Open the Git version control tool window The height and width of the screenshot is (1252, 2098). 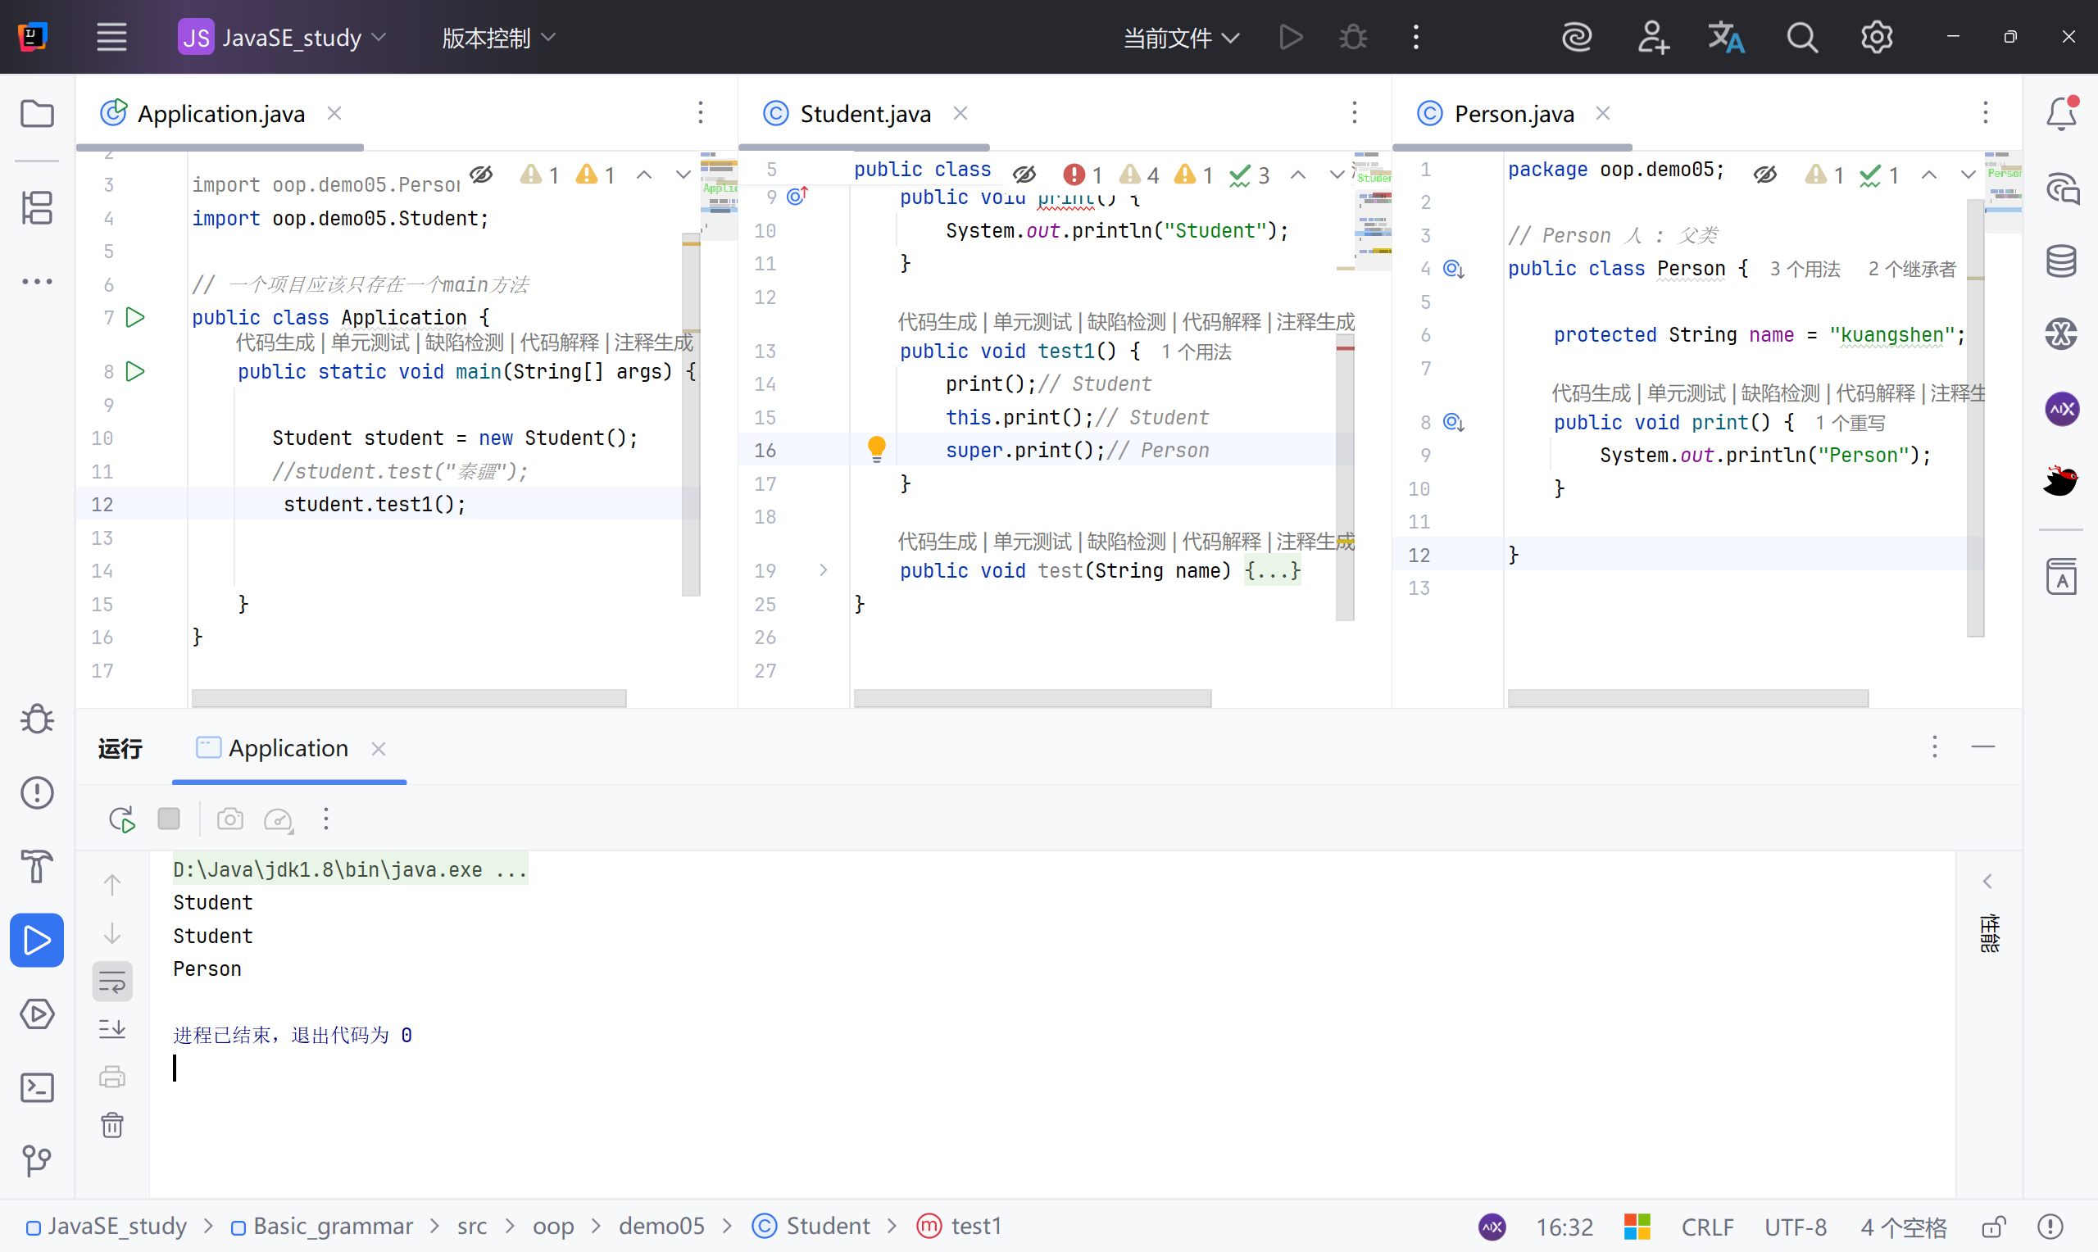37,1161
